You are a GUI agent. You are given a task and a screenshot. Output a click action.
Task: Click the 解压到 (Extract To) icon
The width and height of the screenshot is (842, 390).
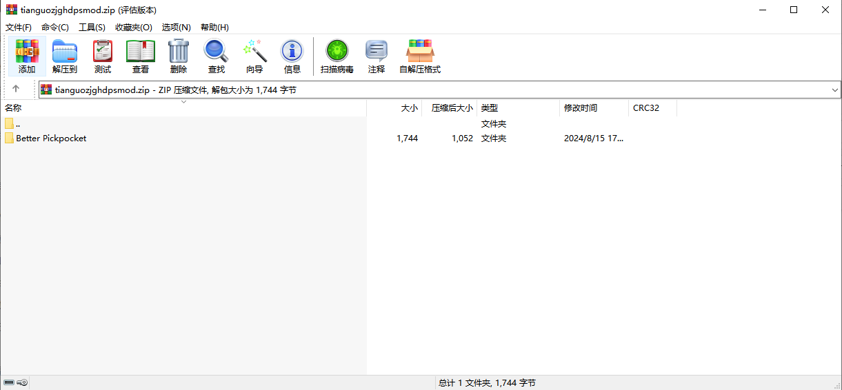[x=65, y=57]
